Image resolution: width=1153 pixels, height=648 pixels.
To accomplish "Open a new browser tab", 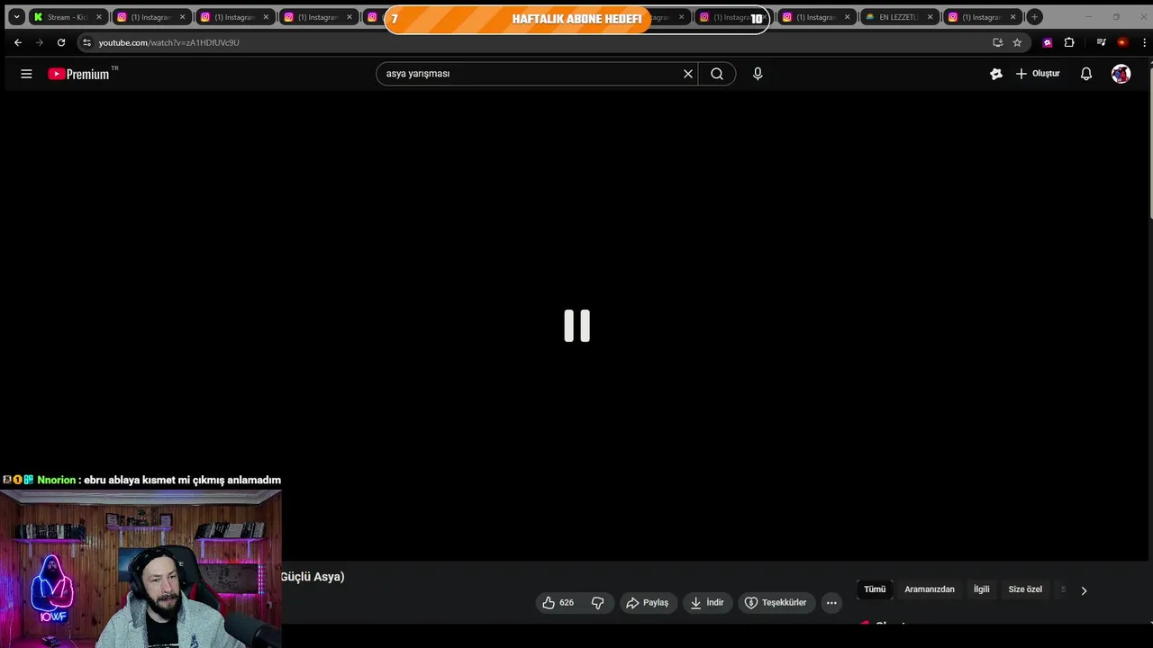I will coord(1035,17).
